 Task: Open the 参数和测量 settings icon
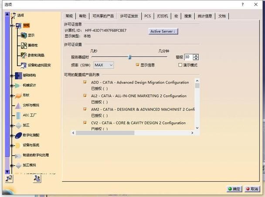click(24, 55)
